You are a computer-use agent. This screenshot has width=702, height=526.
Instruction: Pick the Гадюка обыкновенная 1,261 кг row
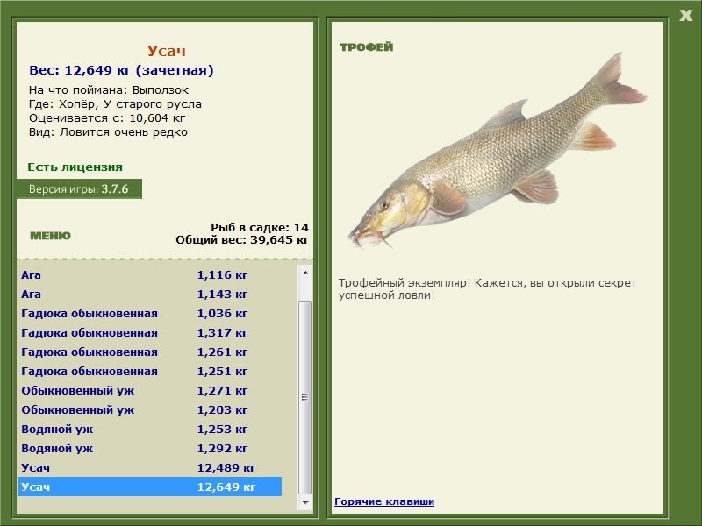coord(150,352)
